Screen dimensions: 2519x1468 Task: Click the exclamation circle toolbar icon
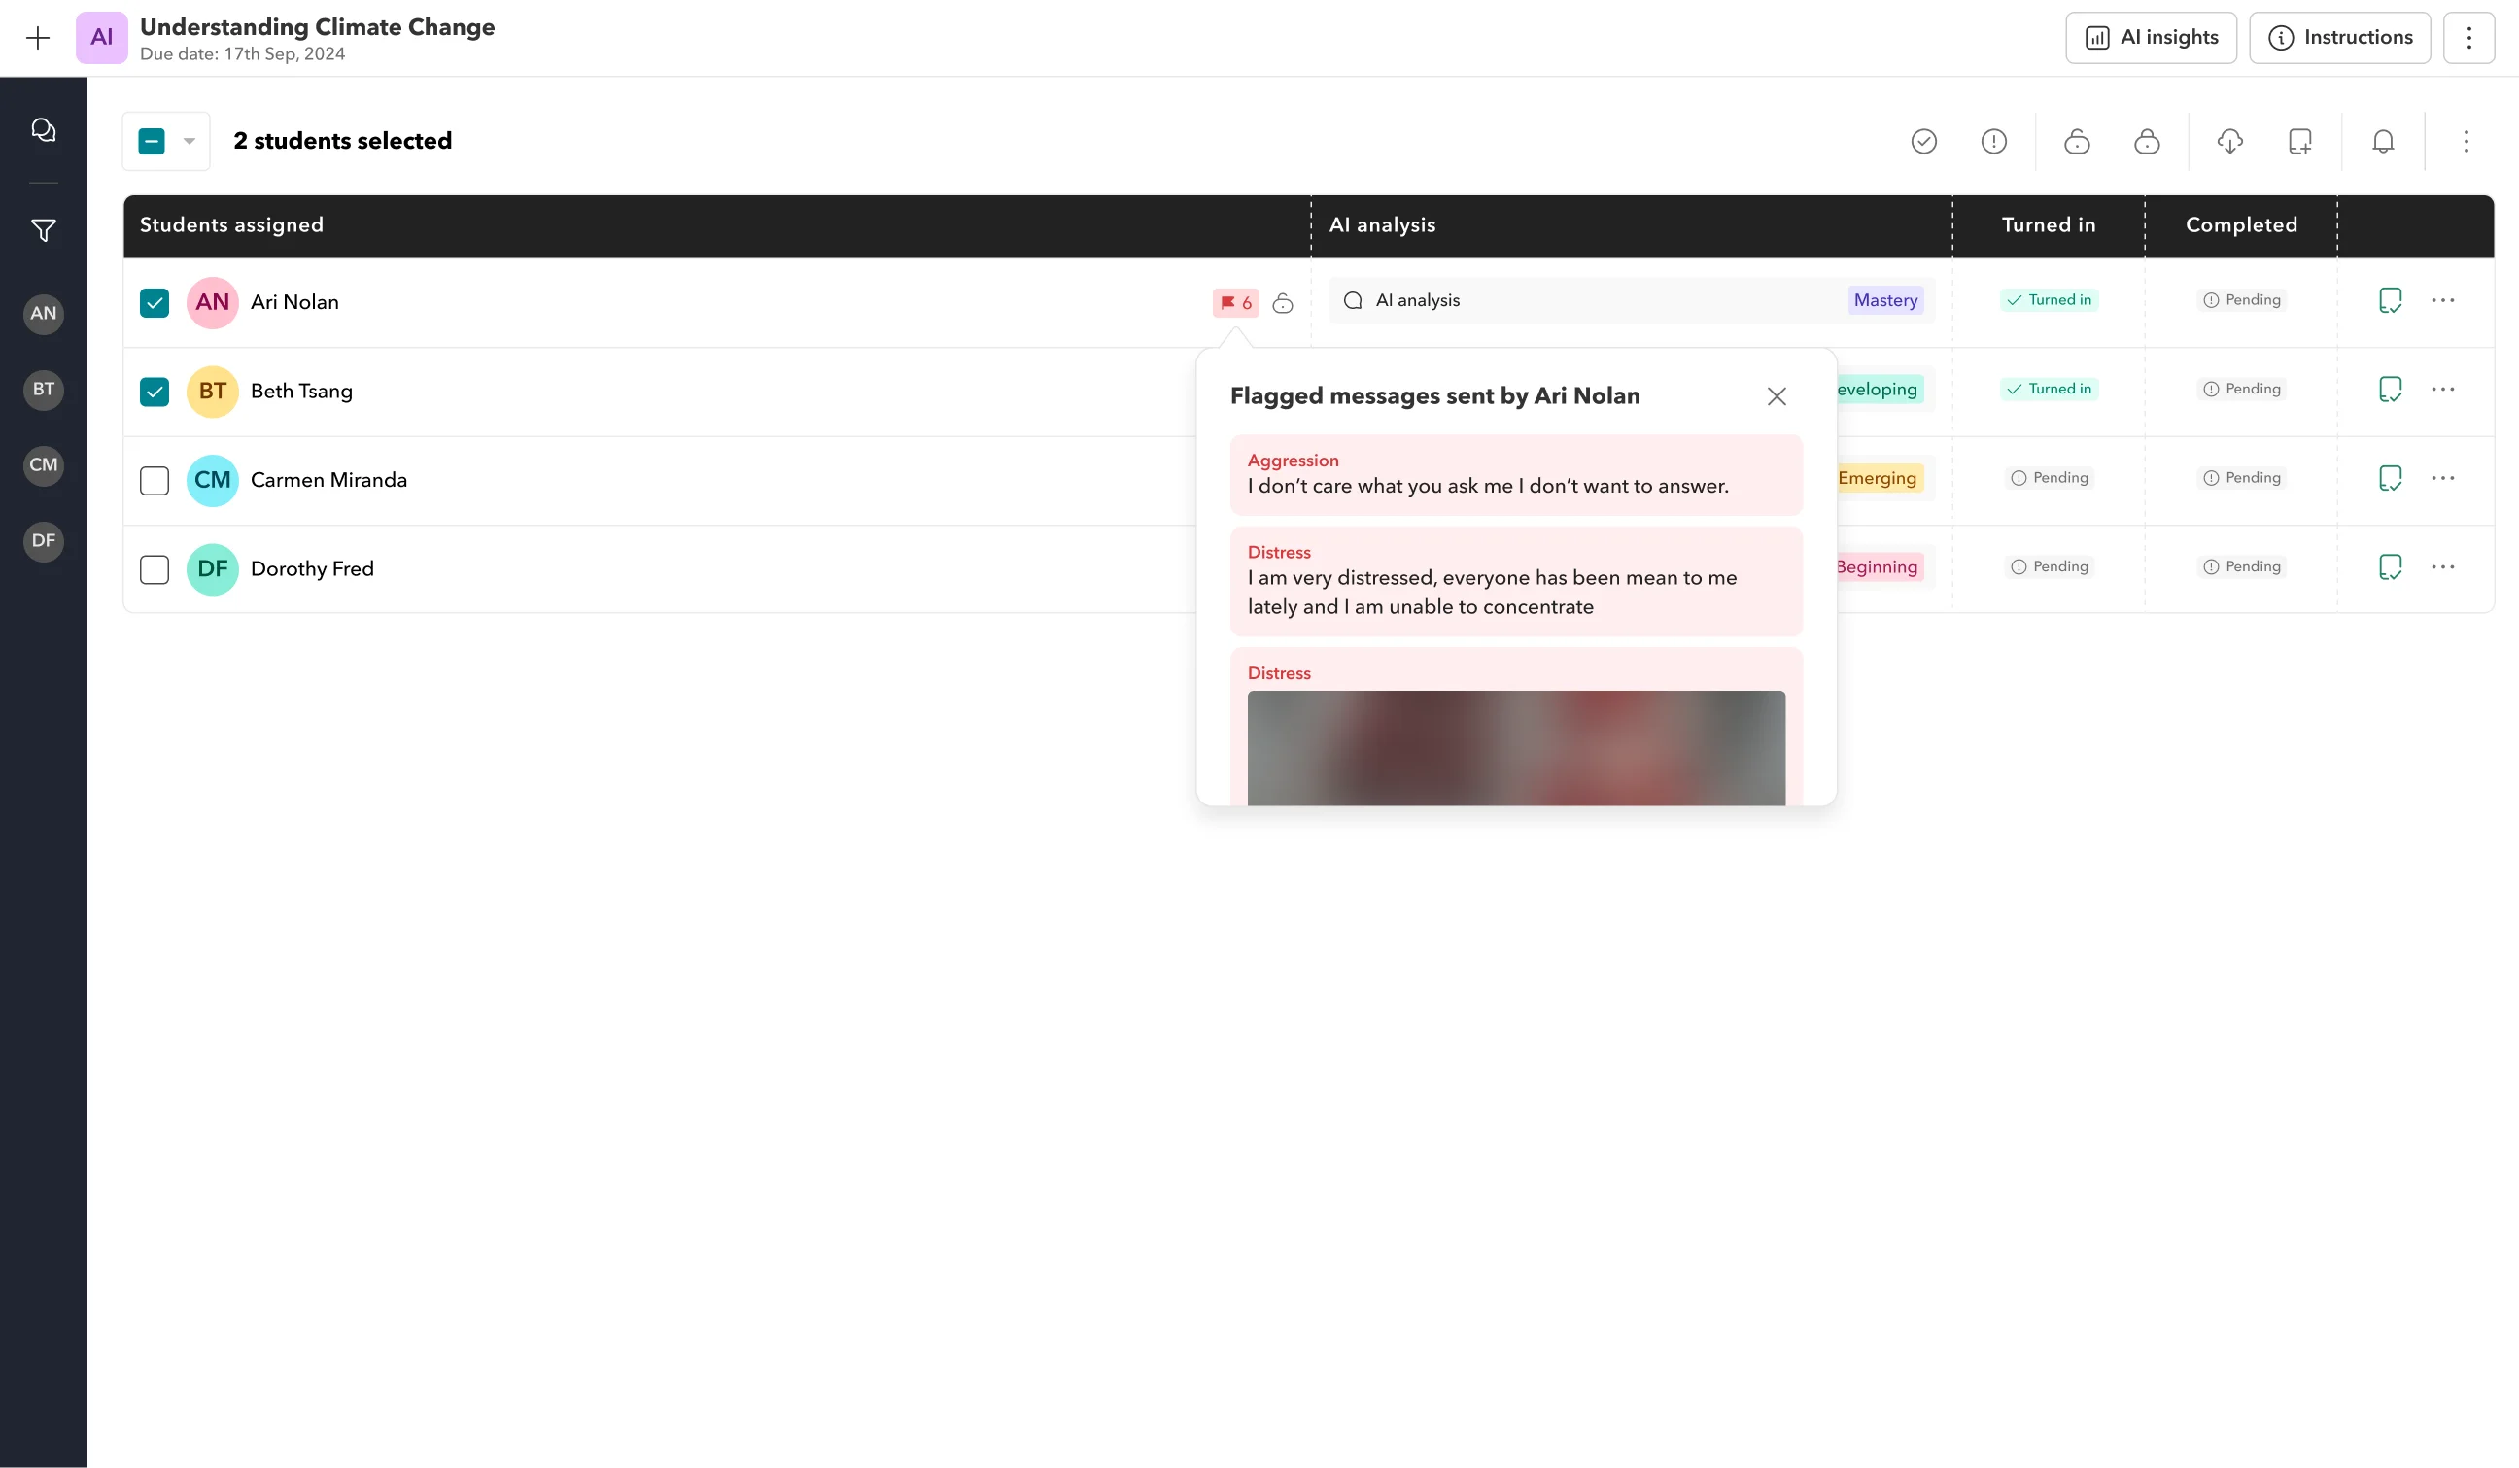(x=1993, y=142)
